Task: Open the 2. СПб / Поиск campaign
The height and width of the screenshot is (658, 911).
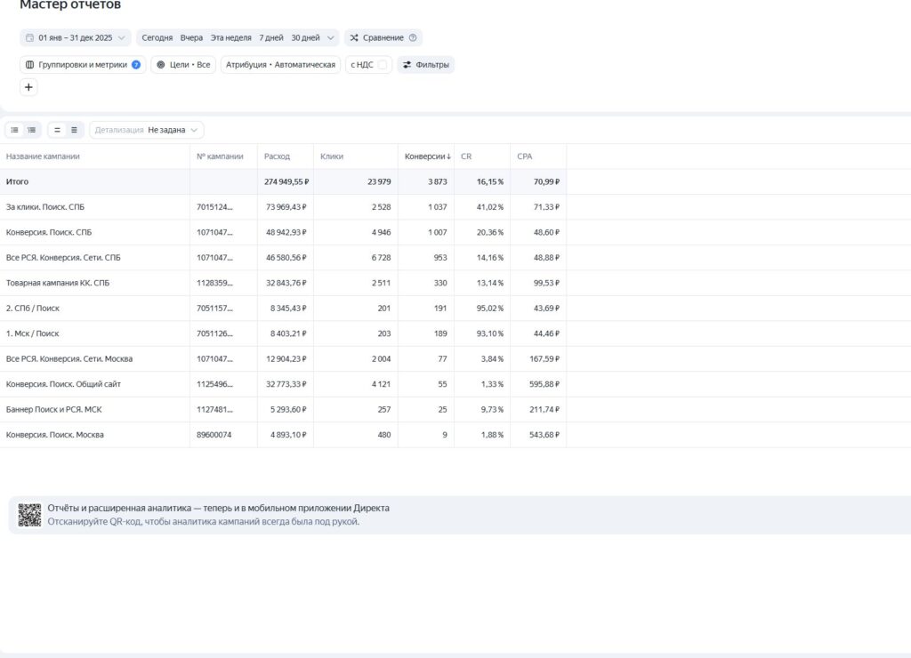Action: point(33,309)
